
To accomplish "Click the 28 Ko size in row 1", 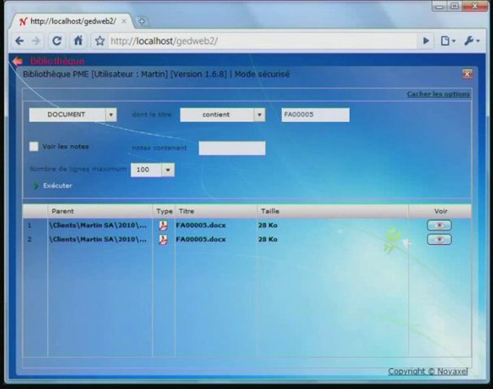I will tap(268, 225).
